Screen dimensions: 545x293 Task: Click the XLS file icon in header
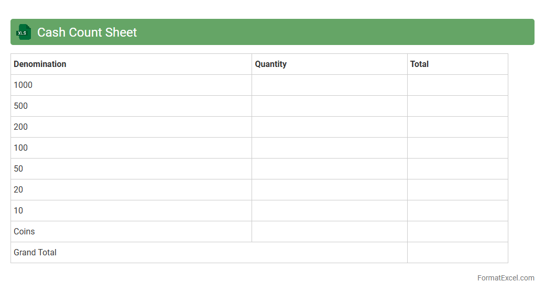pos(24,32)
